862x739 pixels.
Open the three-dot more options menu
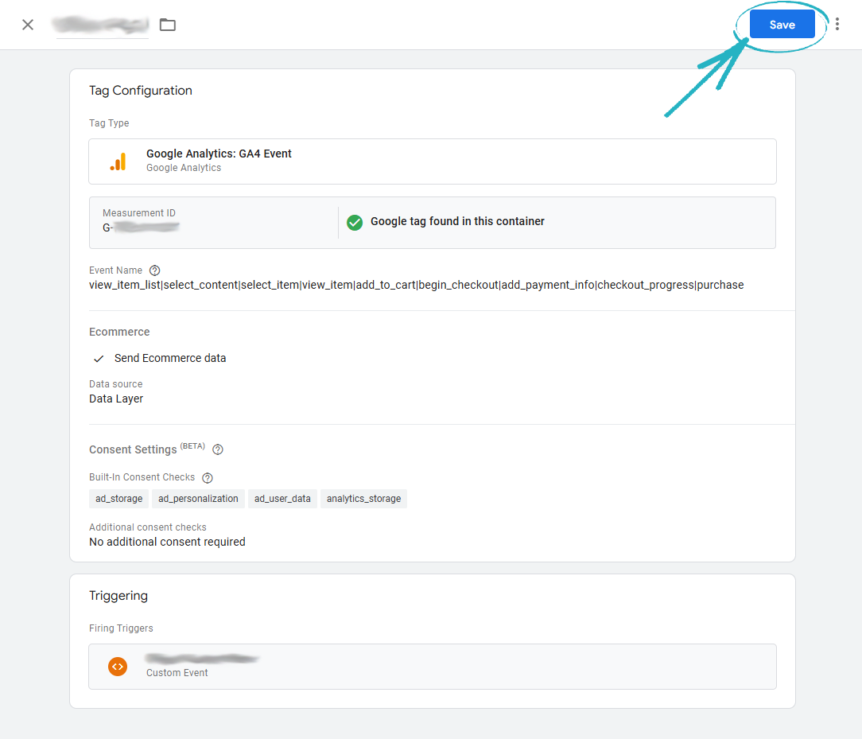coord(837,25)
